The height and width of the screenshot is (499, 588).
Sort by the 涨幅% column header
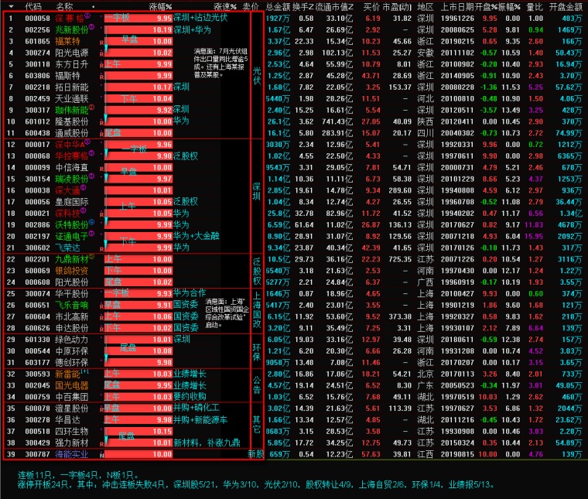[x=160, y=5]
